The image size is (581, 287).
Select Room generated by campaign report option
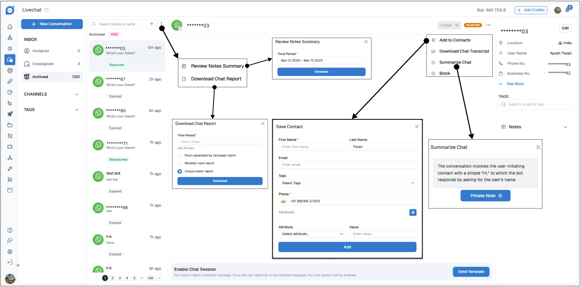[x=180, y=155]
